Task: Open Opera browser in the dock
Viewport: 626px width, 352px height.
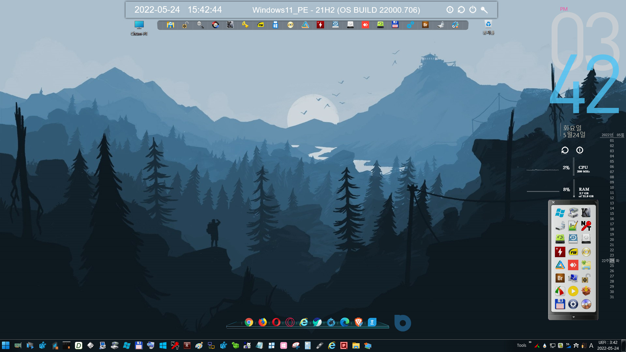Action: [x=276, y=322]
